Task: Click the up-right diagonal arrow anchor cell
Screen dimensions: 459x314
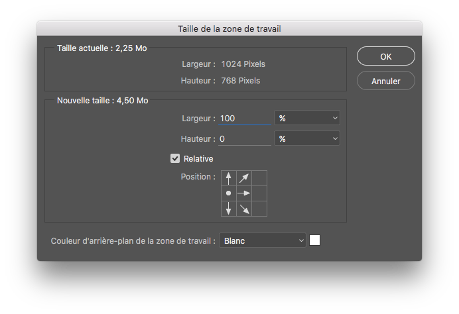Action: pos(243,178)
